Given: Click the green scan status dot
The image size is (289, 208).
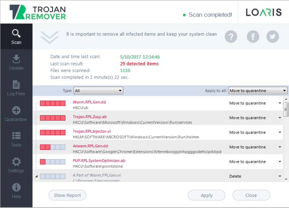Looking at the screenshot, I should pyautogui.click(x=184, y=15).
